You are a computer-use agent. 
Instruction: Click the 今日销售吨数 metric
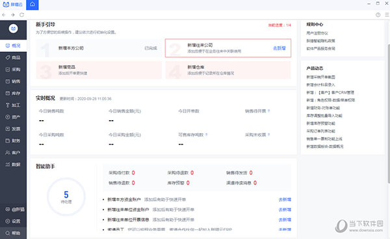tap(51, 111)
